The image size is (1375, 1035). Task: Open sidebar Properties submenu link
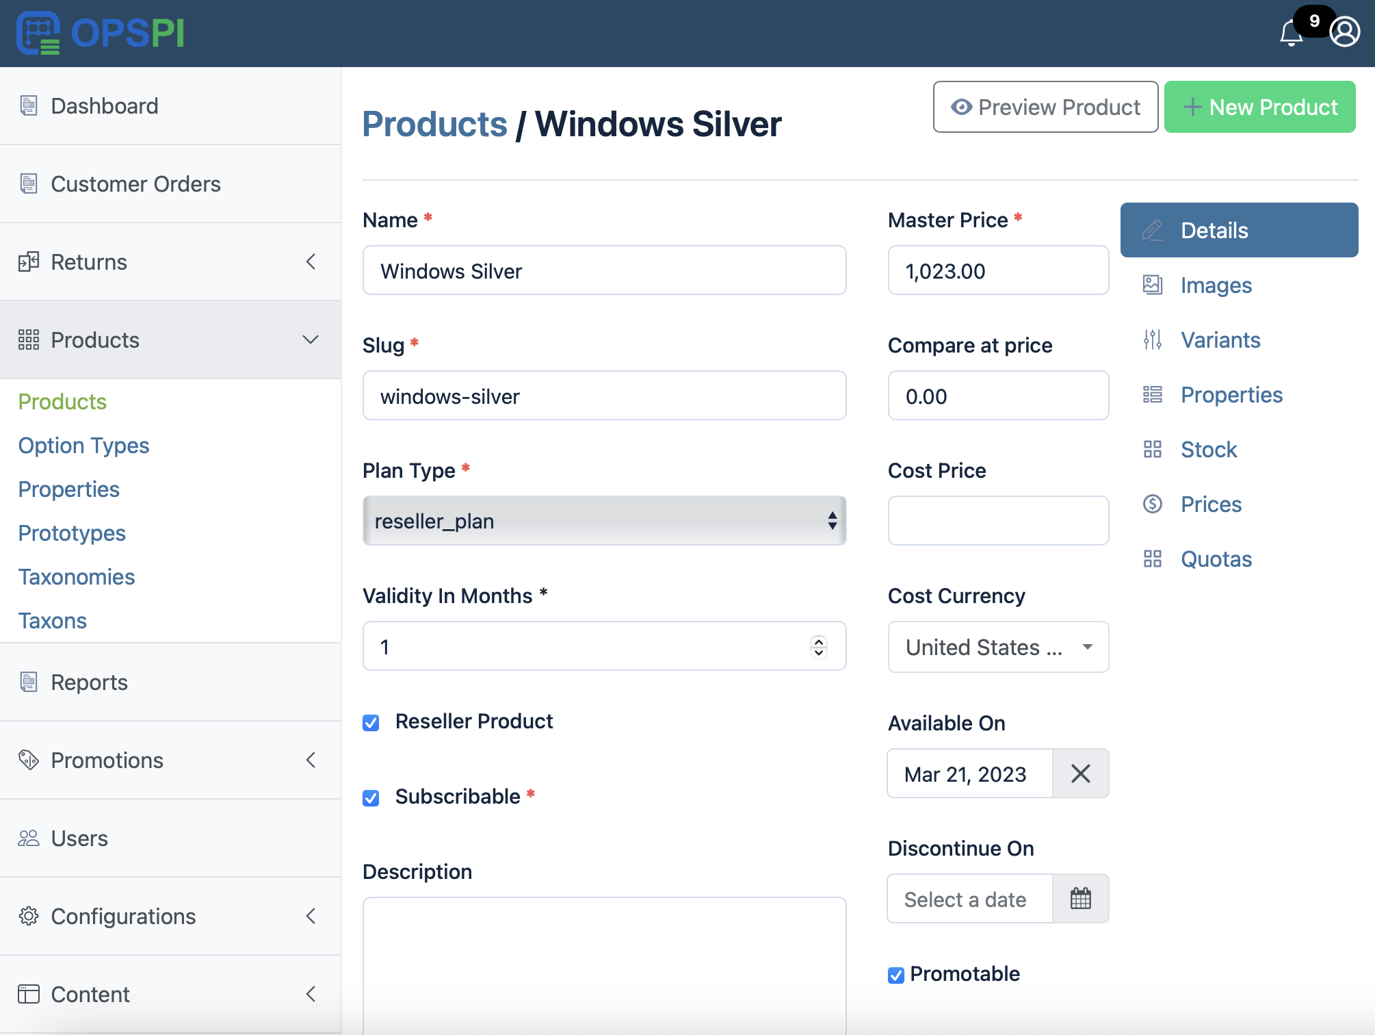(x=69, y=489)
